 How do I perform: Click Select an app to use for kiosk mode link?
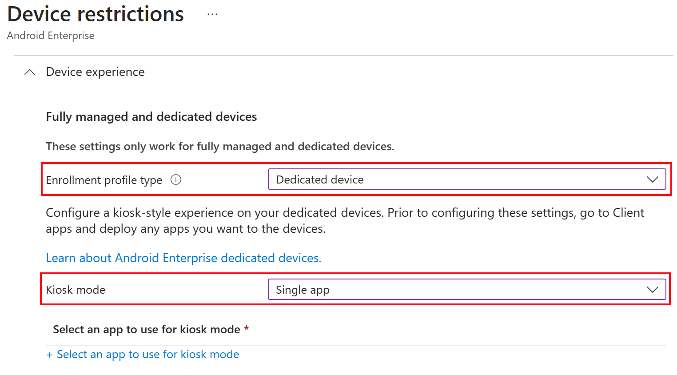point(148,354)
